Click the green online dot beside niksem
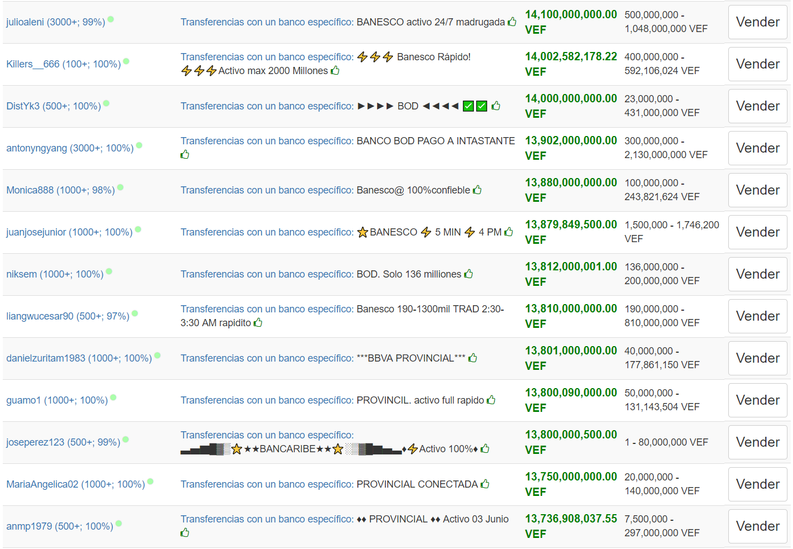Viewport: 793px width, 549px height. [x=109, y=271]
